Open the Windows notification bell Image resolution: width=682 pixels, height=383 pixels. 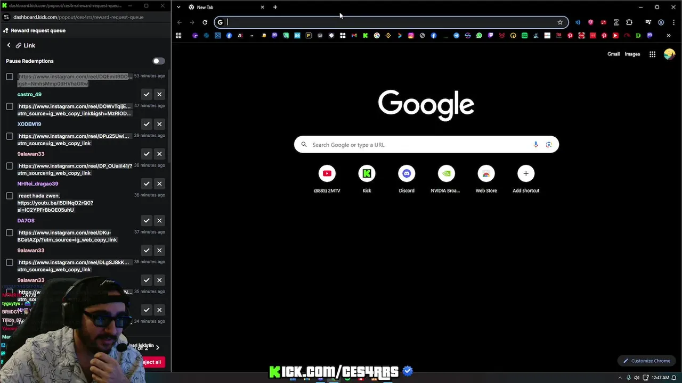[674, 378]
